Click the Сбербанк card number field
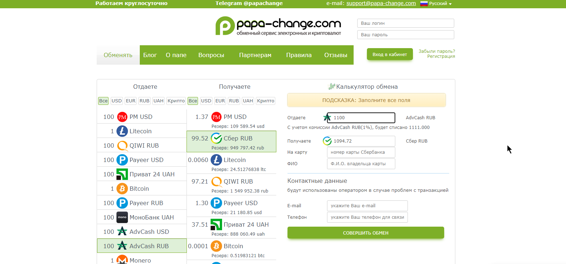 point(361,152)
